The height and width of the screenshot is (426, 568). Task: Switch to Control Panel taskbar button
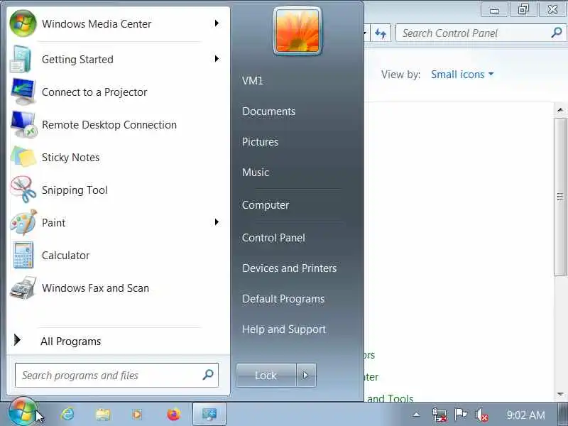209,414
